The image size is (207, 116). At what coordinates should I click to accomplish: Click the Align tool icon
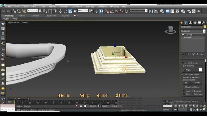pyautogui.click(x=156, y=11)
